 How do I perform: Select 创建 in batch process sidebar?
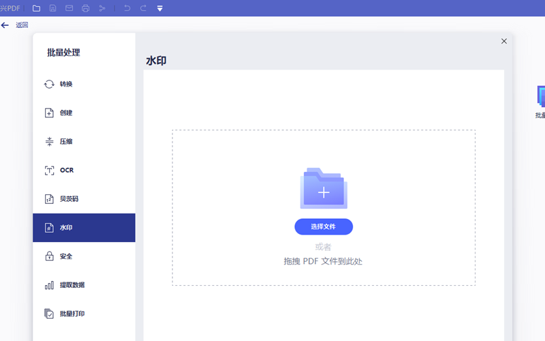66,113
